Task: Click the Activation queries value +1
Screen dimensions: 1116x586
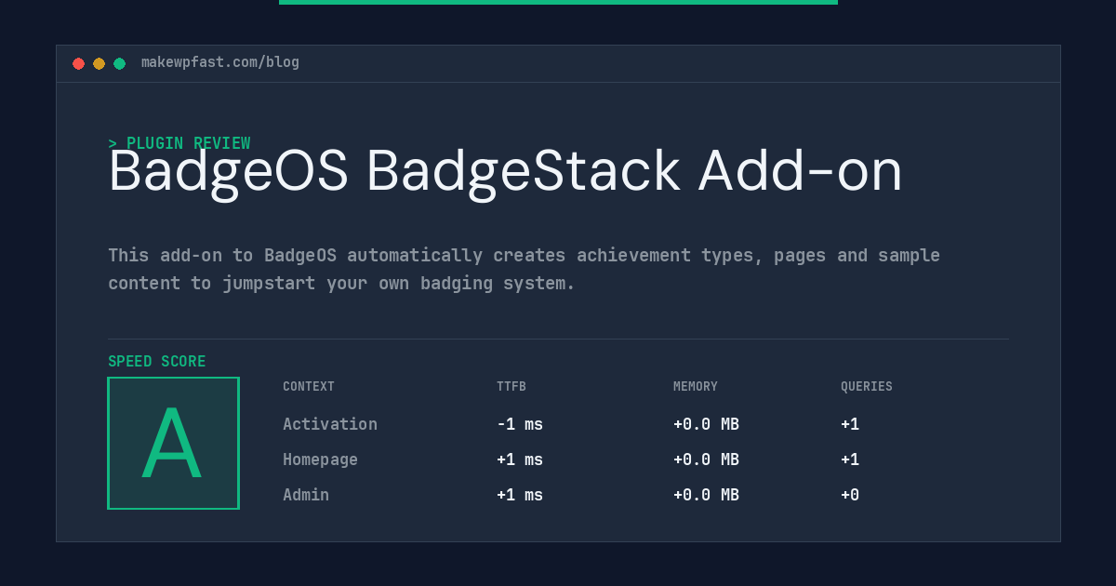Action: click(850, 424)
